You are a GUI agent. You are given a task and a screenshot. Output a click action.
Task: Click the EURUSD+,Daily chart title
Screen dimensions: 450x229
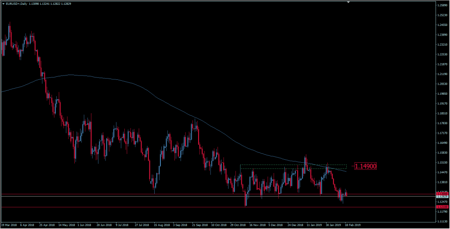16,4
